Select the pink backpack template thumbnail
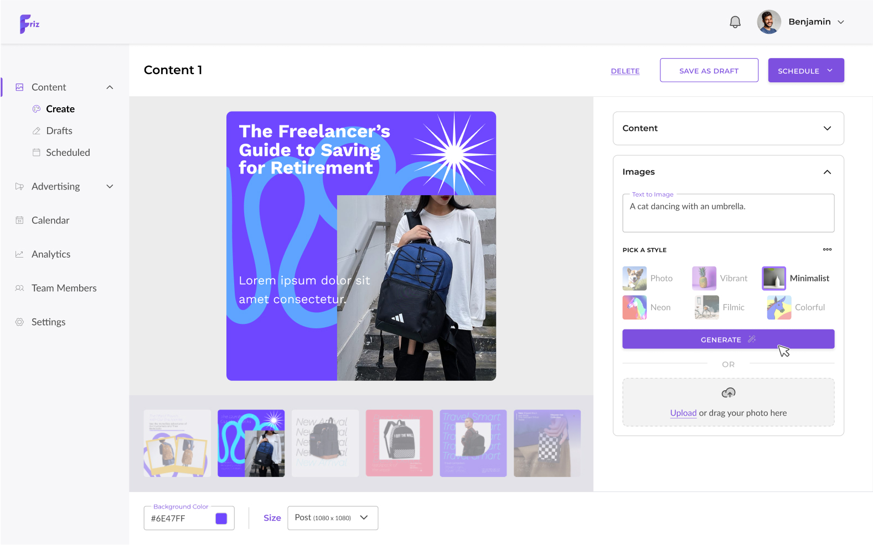The image size is (873, 545). (399, 443)
